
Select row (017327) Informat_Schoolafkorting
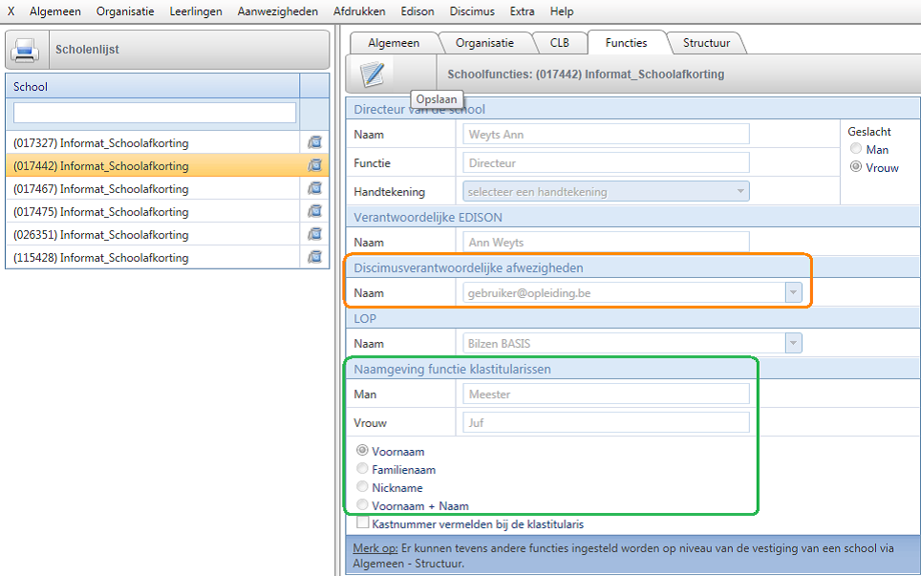click(153, 142)
